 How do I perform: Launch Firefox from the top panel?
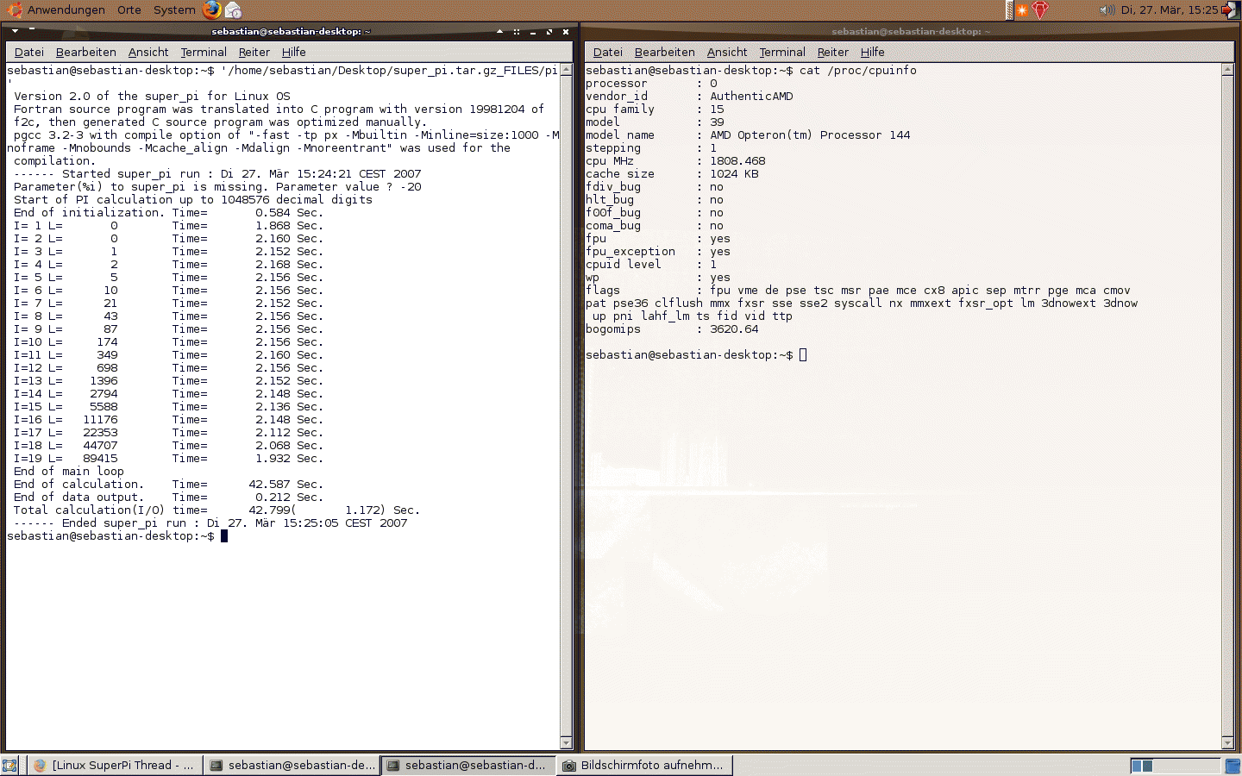[x=212, y=9]
